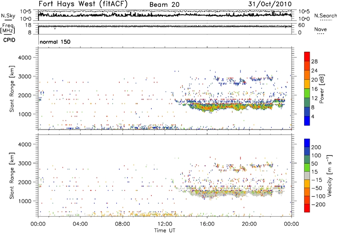
Task: Click the '1000' tick in the velocity panel
Action: coord(25,201)
